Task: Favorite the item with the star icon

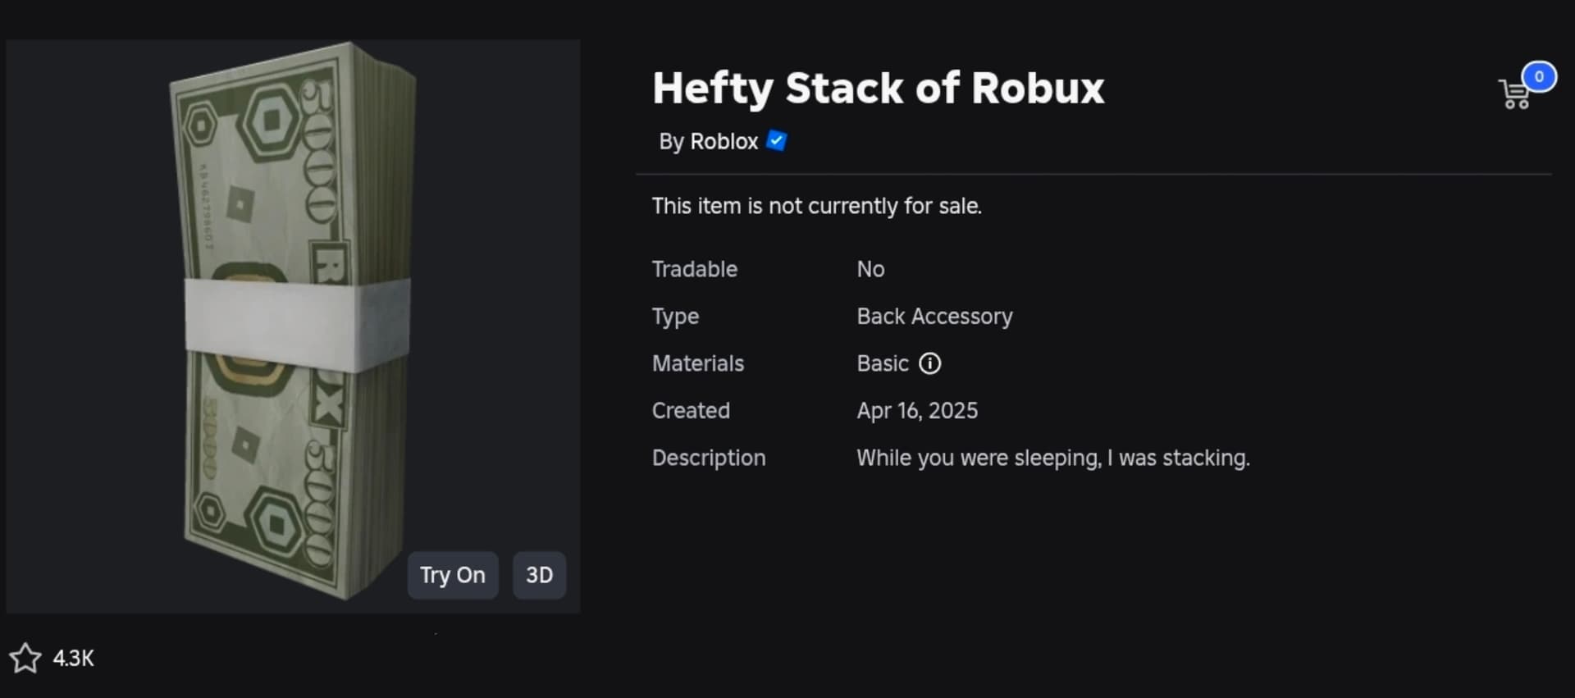Action: [25, 658]
